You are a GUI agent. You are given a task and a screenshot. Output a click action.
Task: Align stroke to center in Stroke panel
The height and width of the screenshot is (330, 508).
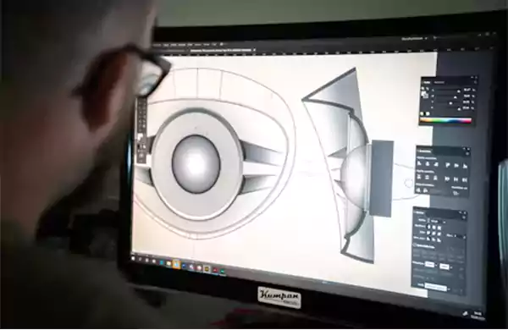428,239
